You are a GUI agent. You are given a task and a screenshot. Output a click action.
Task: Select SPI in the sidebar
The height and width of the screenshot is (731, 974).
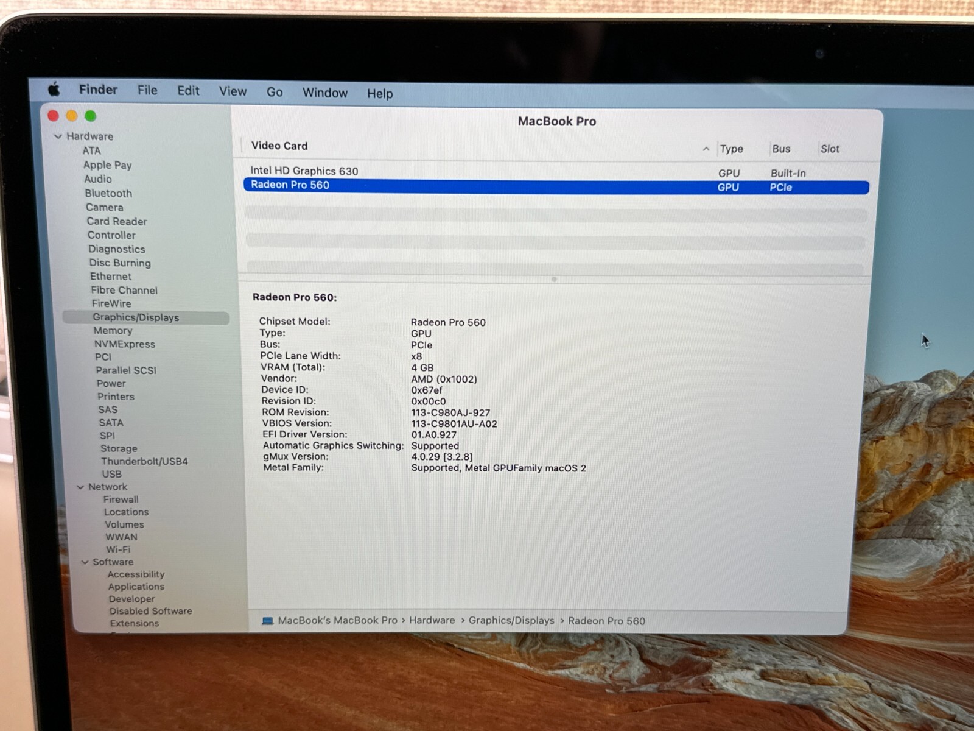point(107,435)
